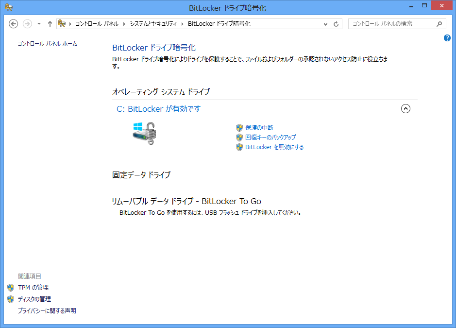Screen dimensions: 456x328
Task: Click BitLocker を無効にする link
Action: tap(274, 147)
